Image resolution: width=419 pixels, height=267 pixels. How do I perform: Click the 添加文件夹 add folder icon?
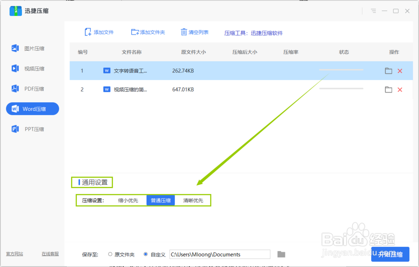point(147,32)
